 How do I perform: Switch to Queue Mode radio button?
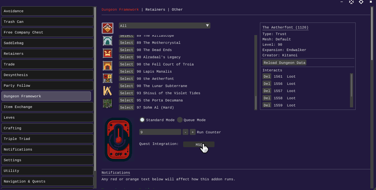click(x=180, y=120)
